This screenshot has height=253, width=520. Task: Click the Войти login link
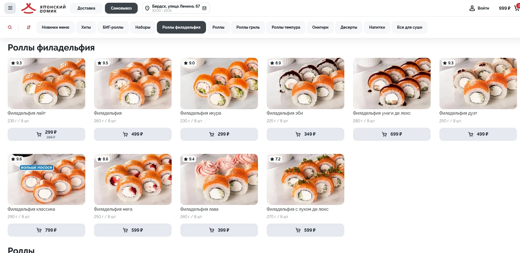coord(483,8)
